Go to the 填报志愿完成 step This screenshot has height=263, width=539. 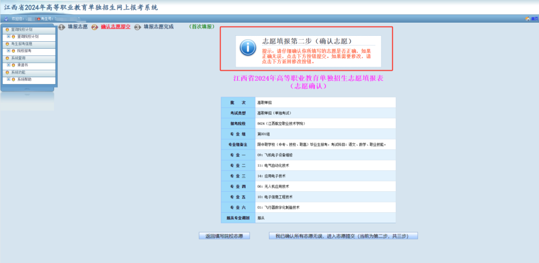(159, 27)
